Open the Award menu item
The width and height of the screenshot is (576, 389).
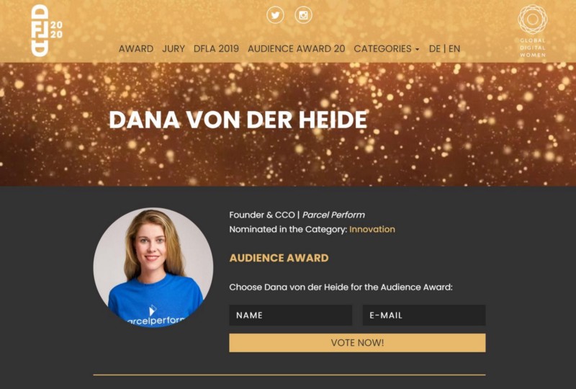pos(136,48)
